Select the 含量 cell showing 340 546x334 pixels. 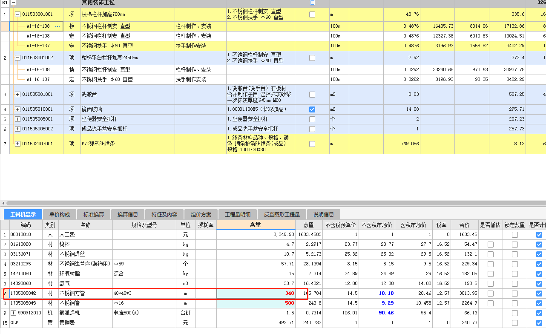[x=256, y=294]
